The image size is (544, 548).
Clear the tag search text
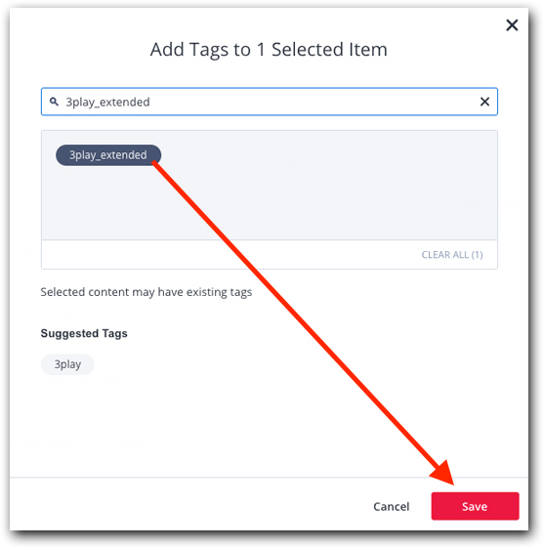484,102
